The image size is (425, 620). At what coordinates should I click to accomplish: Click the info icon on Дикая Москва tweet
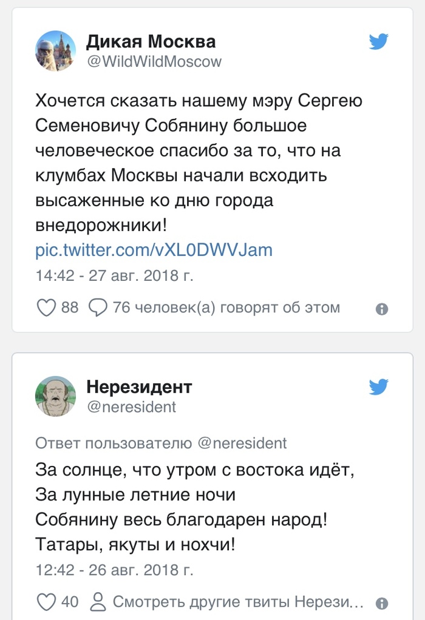pos(381,309)
